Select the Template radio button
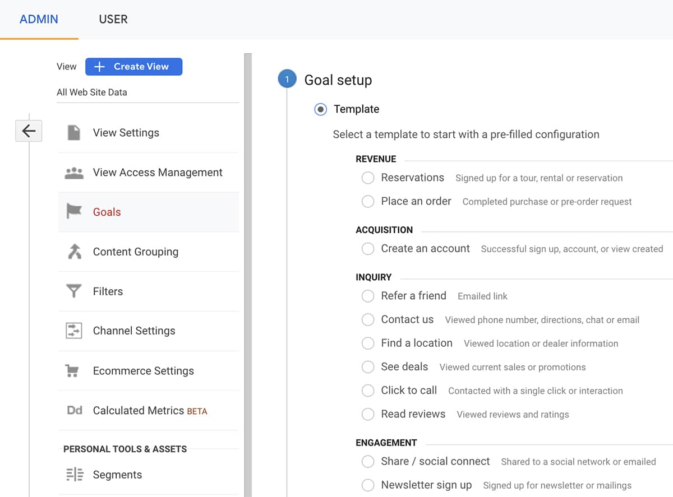 (320, 109)
